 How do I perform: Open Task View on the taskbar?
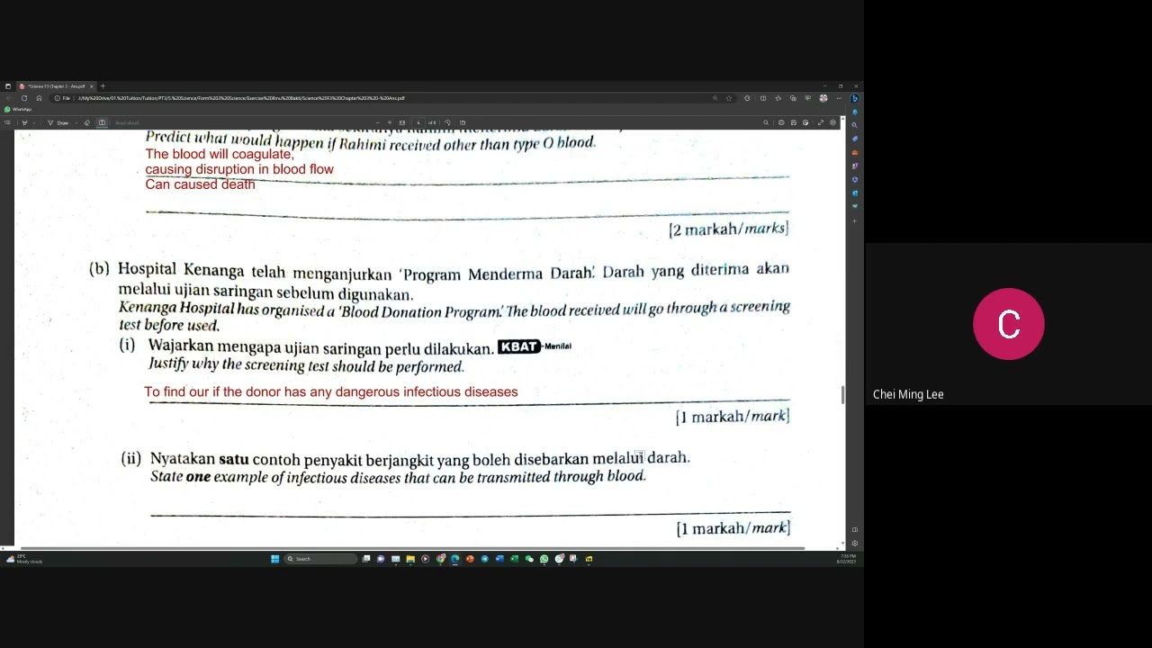pos(366,559)
